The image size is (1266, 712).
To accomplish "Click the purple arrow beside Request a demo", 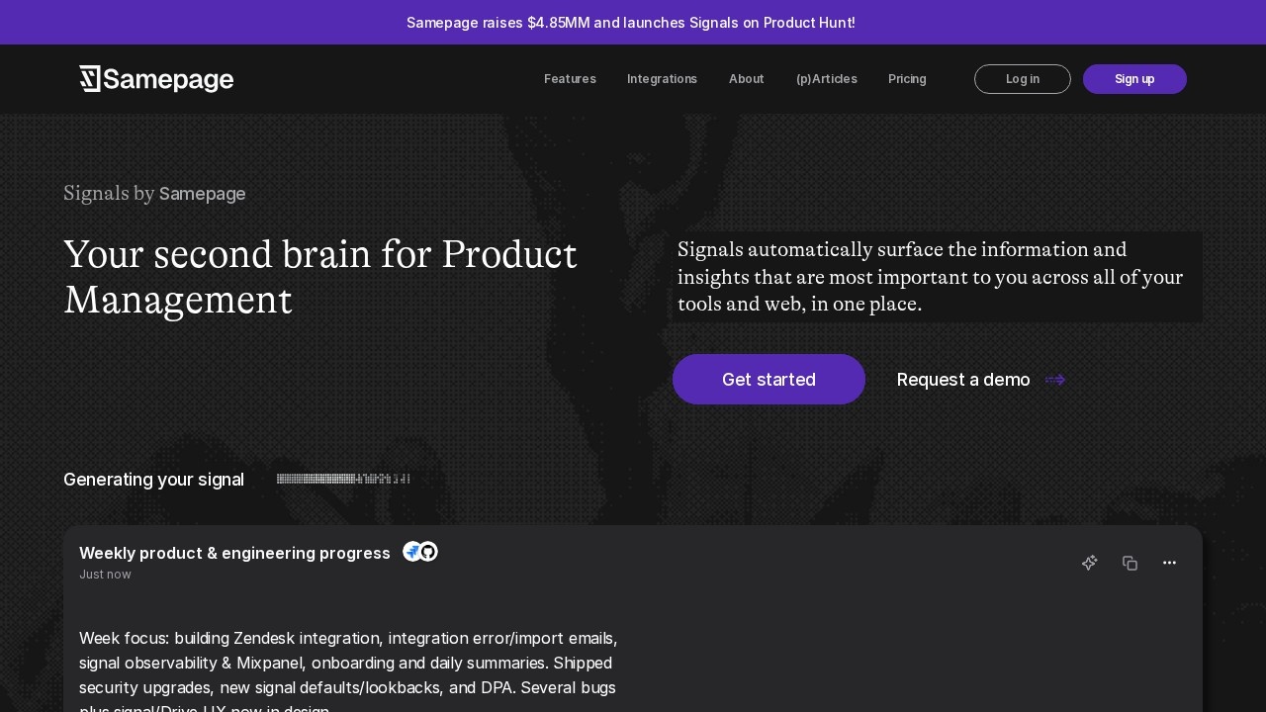I will (1055, 380).
